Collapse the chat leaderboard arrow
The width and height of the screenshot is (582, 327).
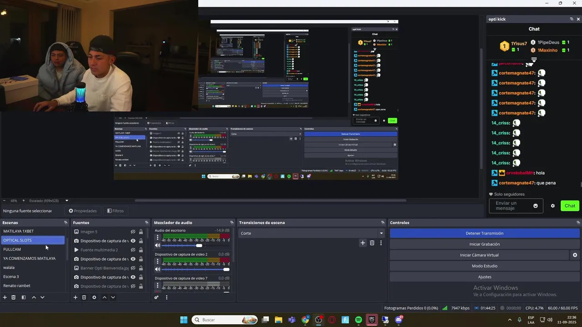534,59
